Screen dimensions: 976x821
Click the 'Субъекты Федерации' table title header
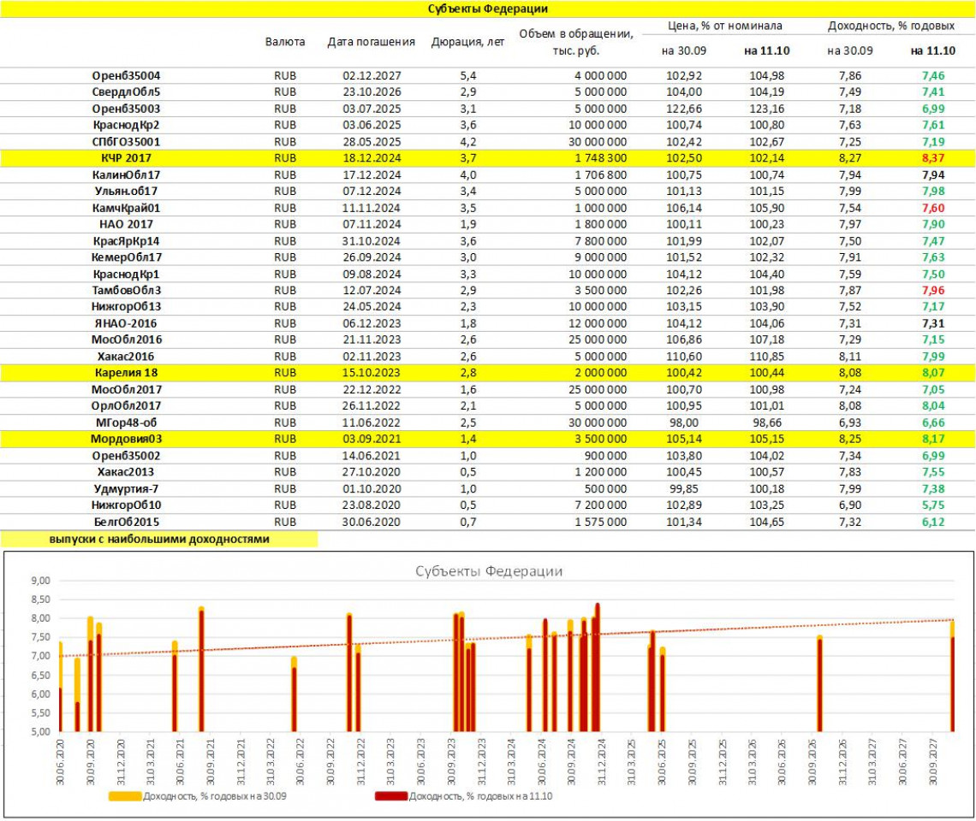487,9
